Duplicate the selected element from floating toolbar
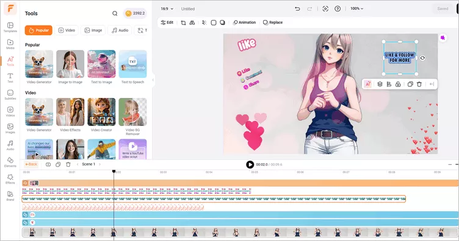Screen dimensions: 459x241 coord(410,84)
